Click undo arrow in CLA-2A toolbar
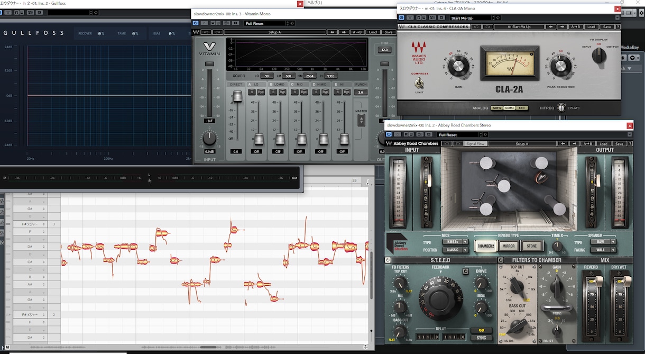Image resolution: width=645 pixels, height=354 pixels. 476,26
